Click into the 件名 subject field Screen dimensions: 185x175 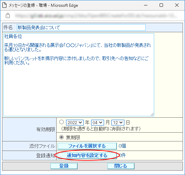point(81,27)
